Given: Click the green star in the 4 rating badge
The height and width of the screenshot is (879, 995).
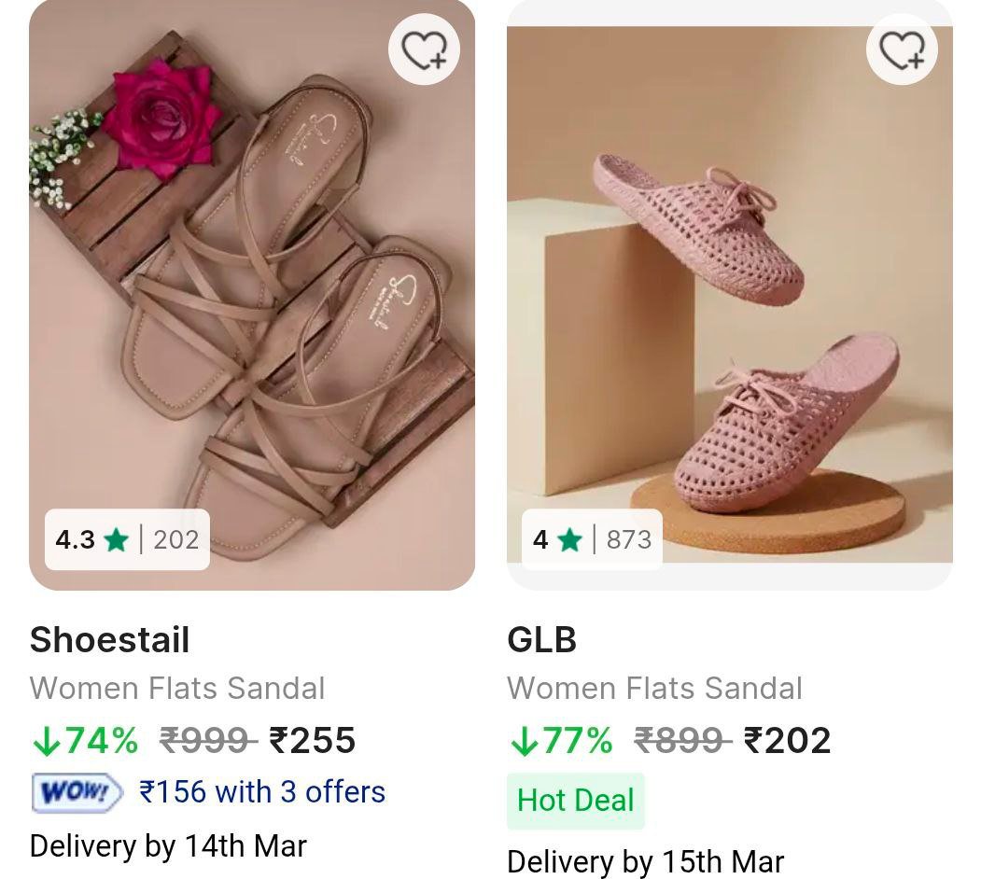Looking at the screenshot, I should tap(569, 540).
